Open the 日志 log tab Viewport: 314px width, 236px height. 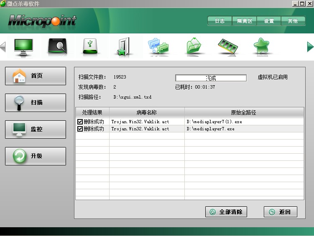(220, 21)
